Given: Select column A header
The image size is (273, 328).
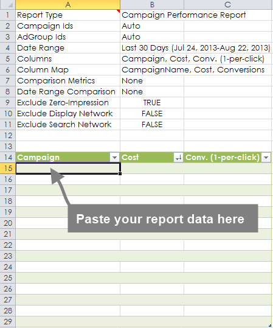Looking at the screenshot, I should coord(67,5).
